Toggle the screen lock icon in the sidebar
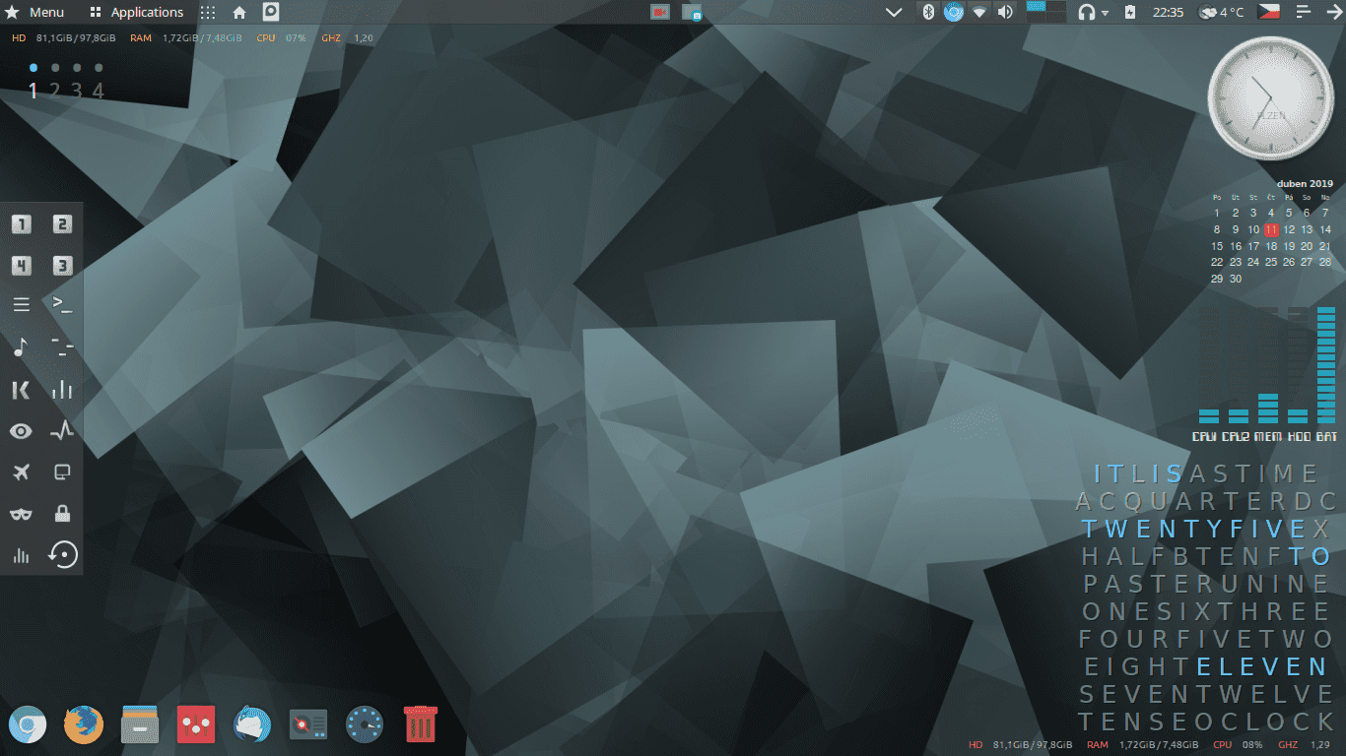The width and height of the screenshot is (1346, 756). point(62,514)
